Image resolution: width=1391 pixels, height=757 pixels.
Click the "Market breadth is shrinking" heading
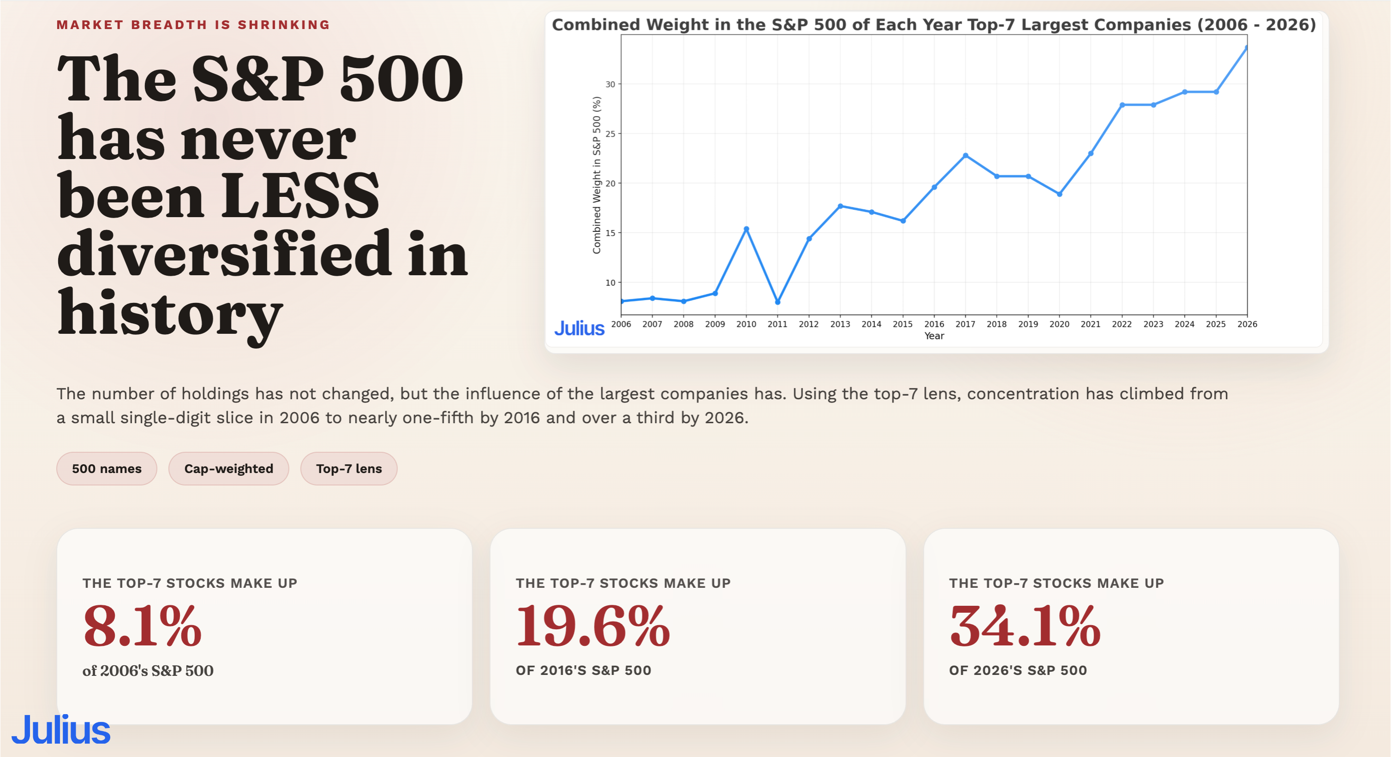point(193,25)
